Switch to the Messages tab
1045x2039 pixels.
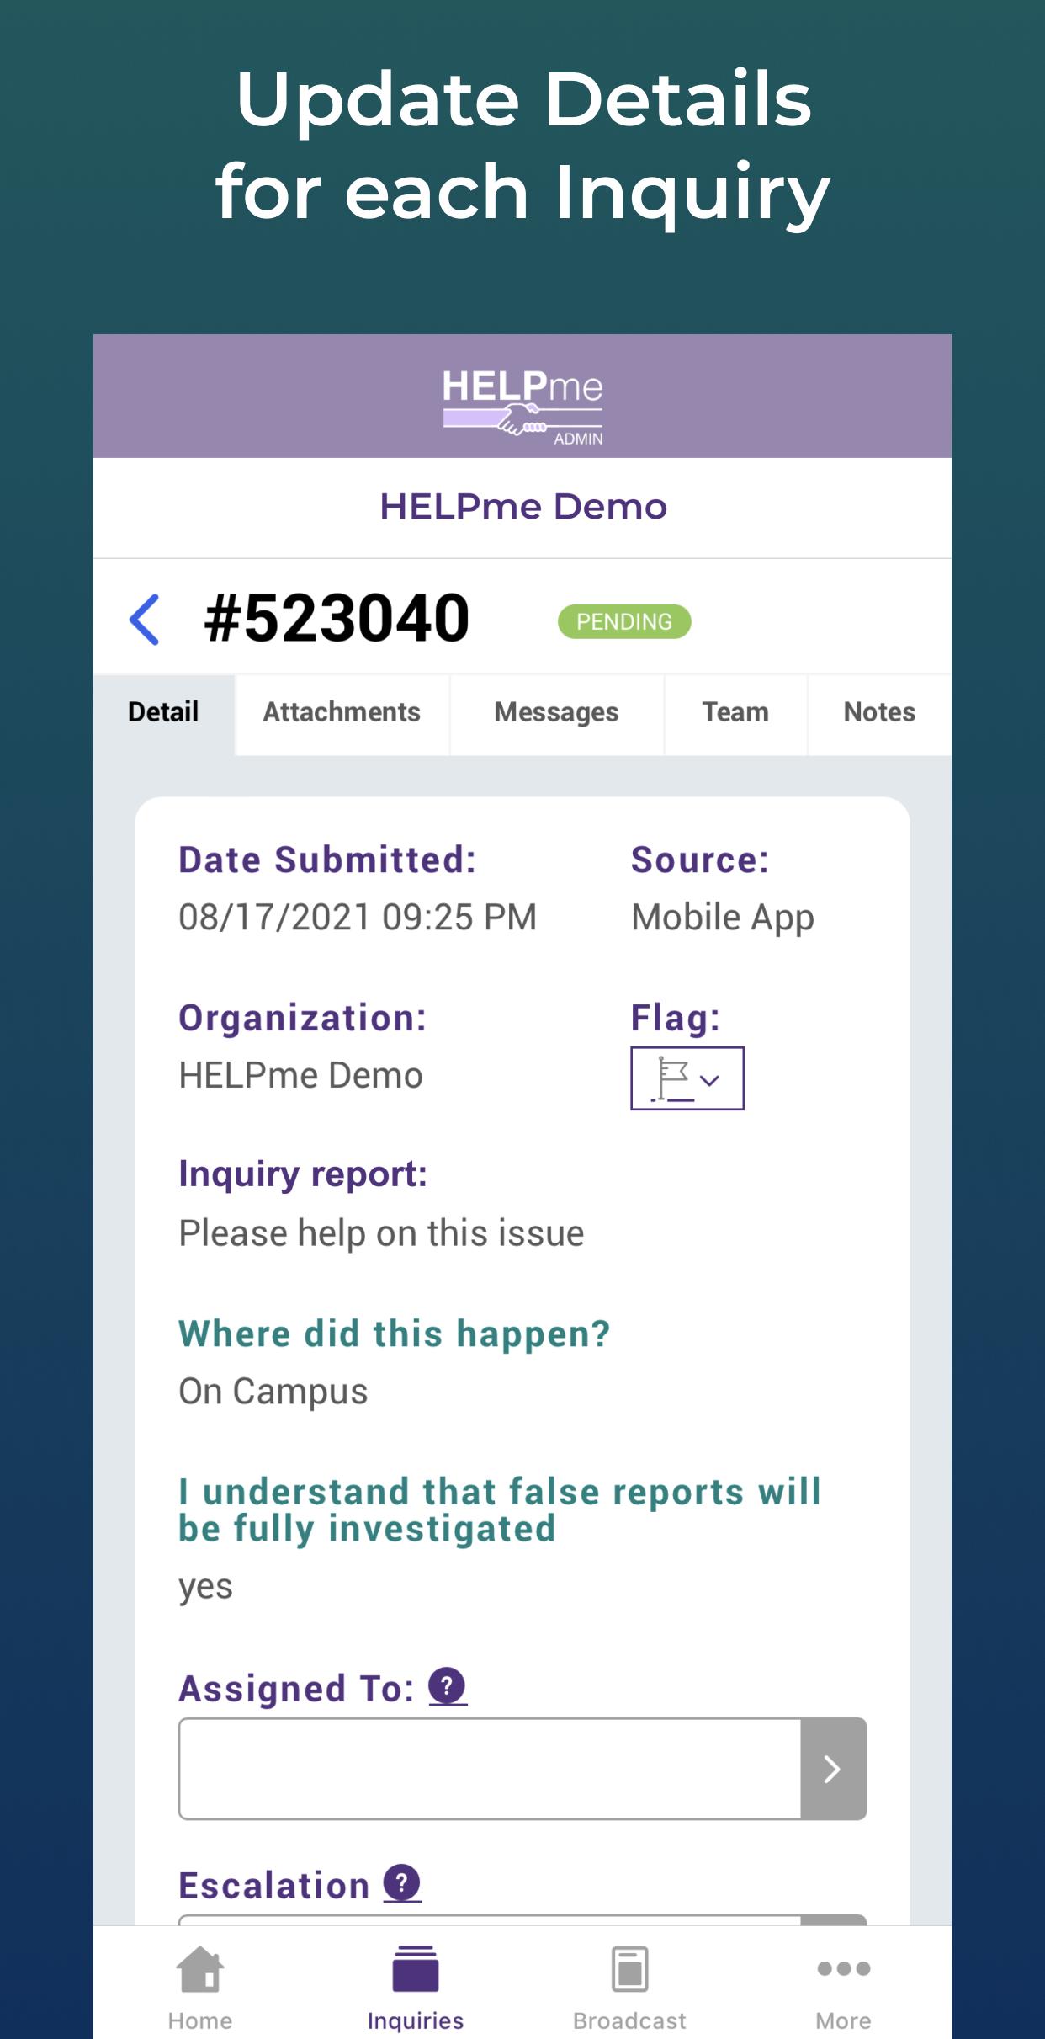(556, 712)
